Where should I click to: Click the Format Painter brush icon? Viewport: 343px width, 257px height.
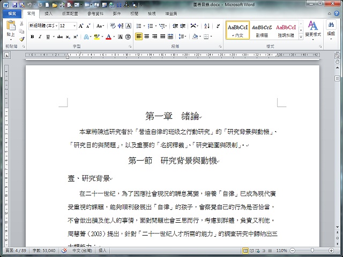21,39
